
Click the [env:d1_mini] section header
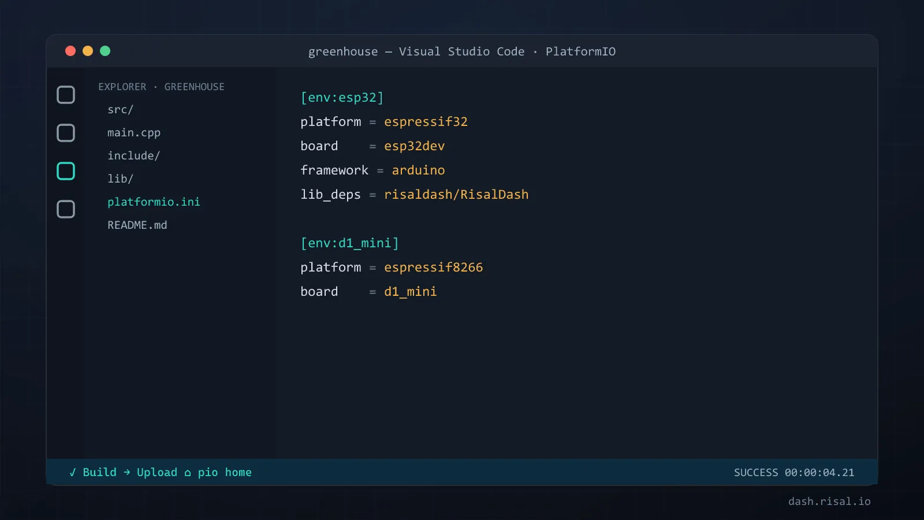point(349,243)
